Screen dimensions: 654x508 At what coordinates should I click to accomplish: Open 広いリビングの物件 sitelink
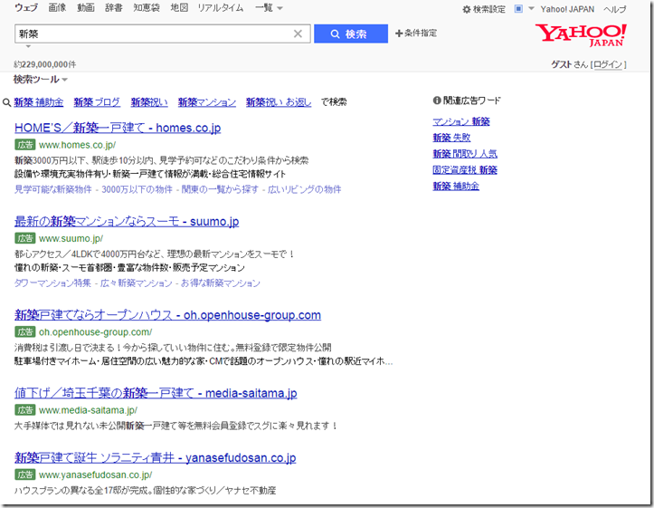[x=305, y=189]
